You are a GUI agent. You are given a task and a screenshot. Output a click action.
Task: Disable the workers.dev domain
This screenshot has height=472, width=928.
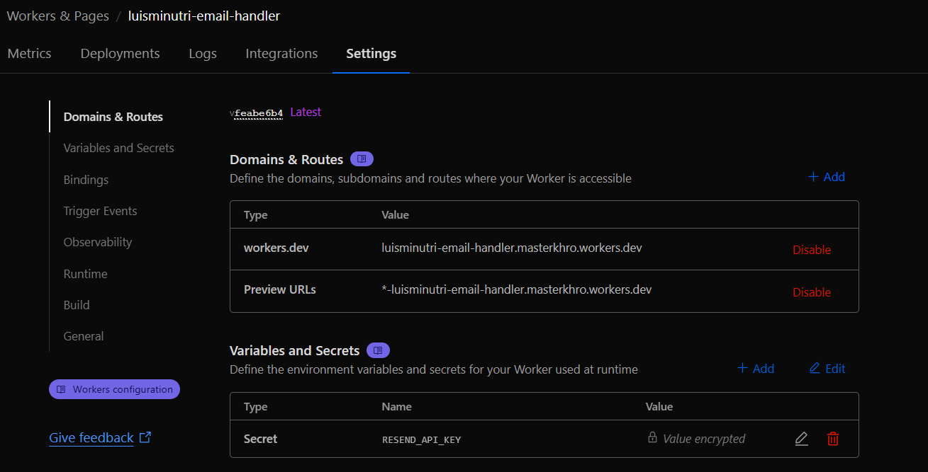(x=812, y=249)
